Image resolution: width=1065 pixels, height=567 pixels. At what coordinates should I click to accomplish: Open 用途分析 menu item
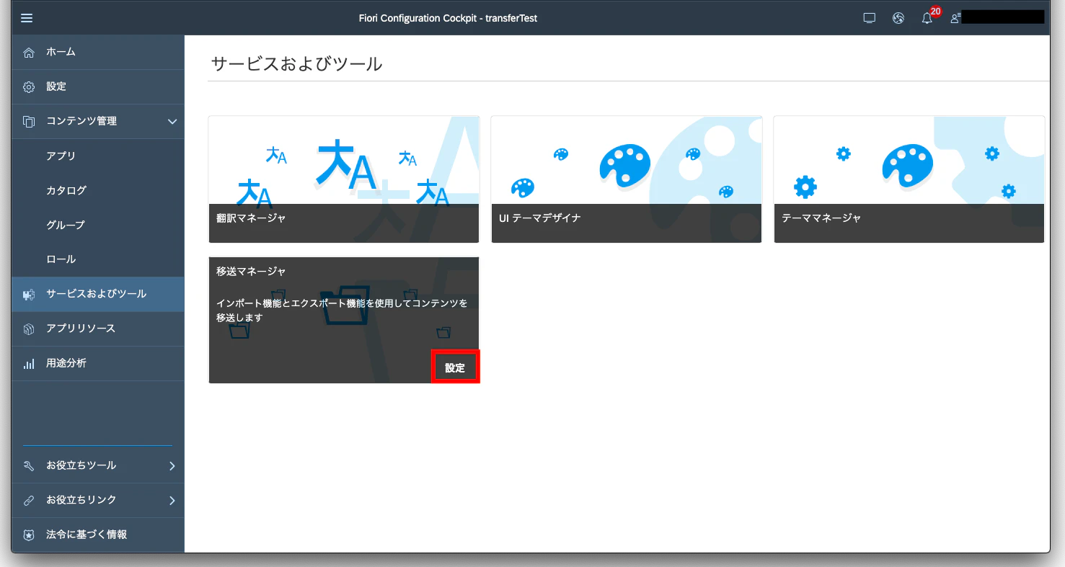[98, 364]
